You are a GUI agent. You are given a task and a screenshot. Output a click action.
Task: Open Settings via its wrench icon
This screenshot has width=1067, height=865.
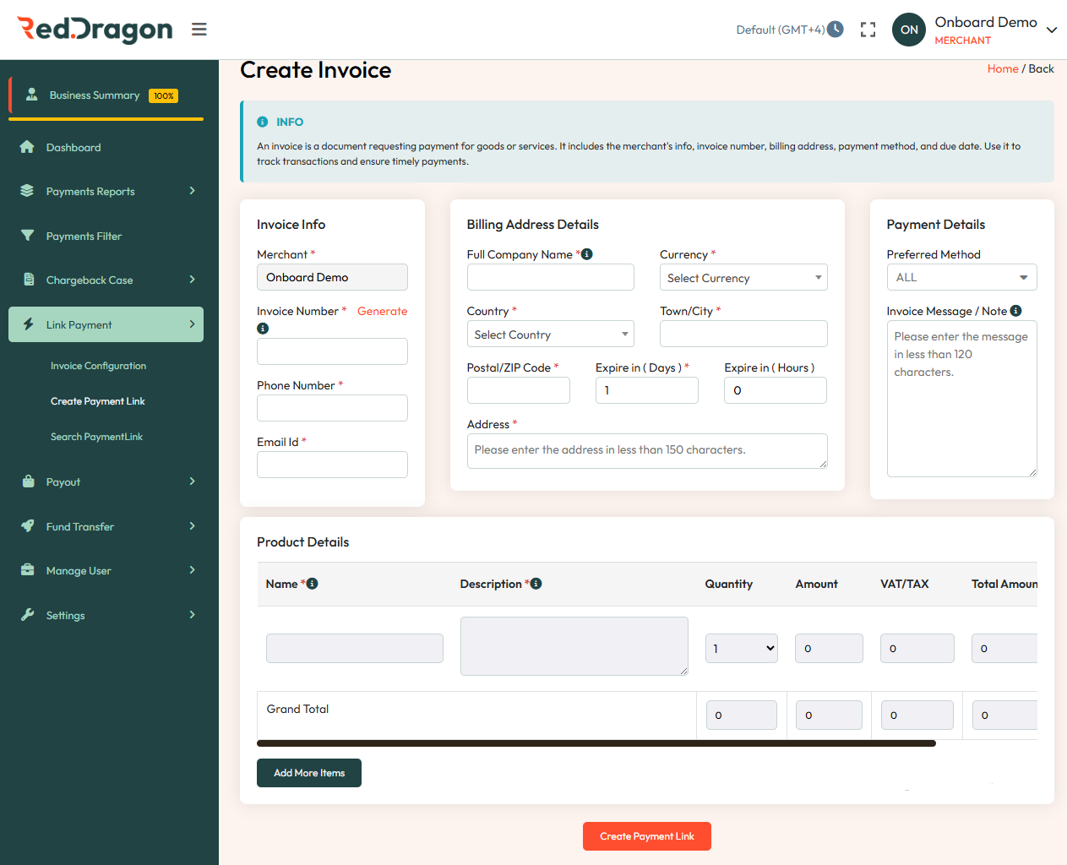tap(27, 615)
